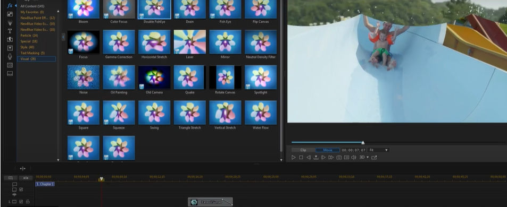Screen dimensions: 507x207
Task: Select the Drain effect thumbnail
Action: point(190,9)
